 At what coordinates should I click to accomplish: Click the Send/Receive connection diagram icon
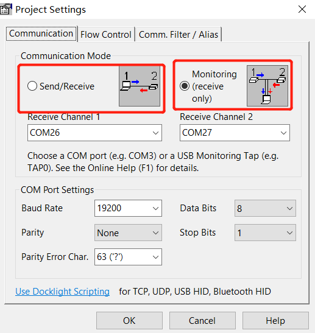(140, 86)
